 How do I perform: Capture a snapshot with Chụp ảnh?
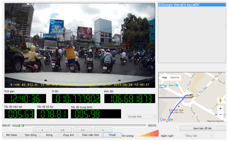pyautogui.click(x=68, y=135)
